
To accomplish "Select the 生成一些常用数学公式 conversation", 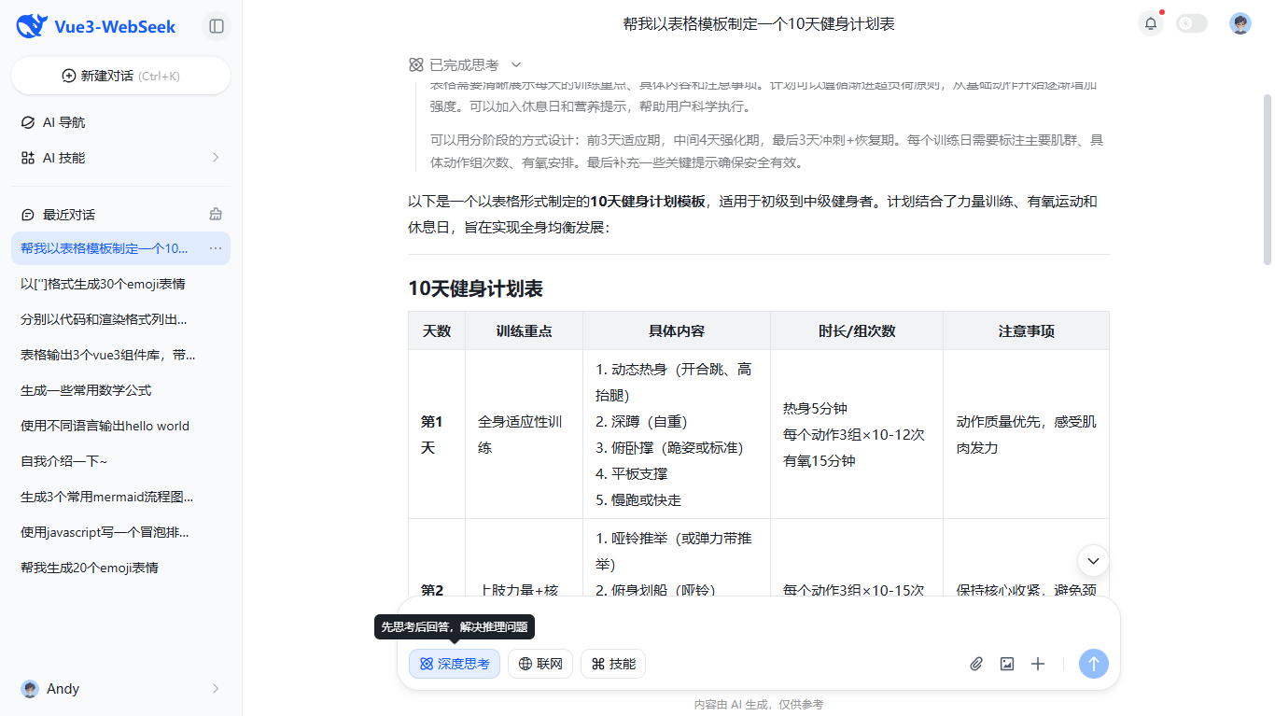I will [x=105, y=389].
